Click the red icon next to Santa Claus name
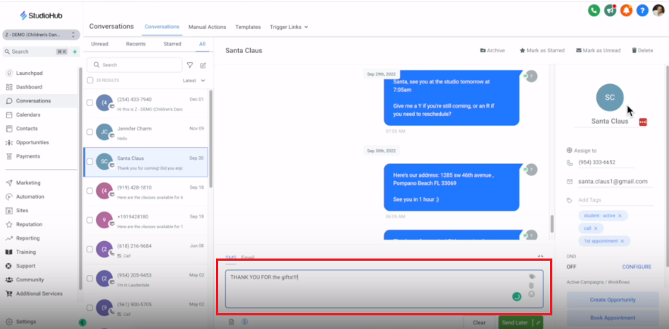 [643, 122]
